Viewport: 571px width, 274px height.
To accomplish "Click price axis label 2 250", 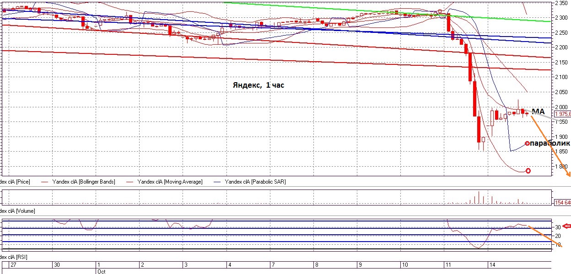I will (x=562, y=32).
